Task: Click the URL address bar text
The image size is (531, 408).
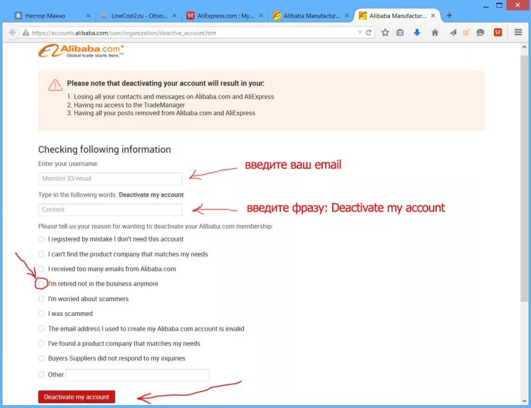Action: tap(124, 33)
